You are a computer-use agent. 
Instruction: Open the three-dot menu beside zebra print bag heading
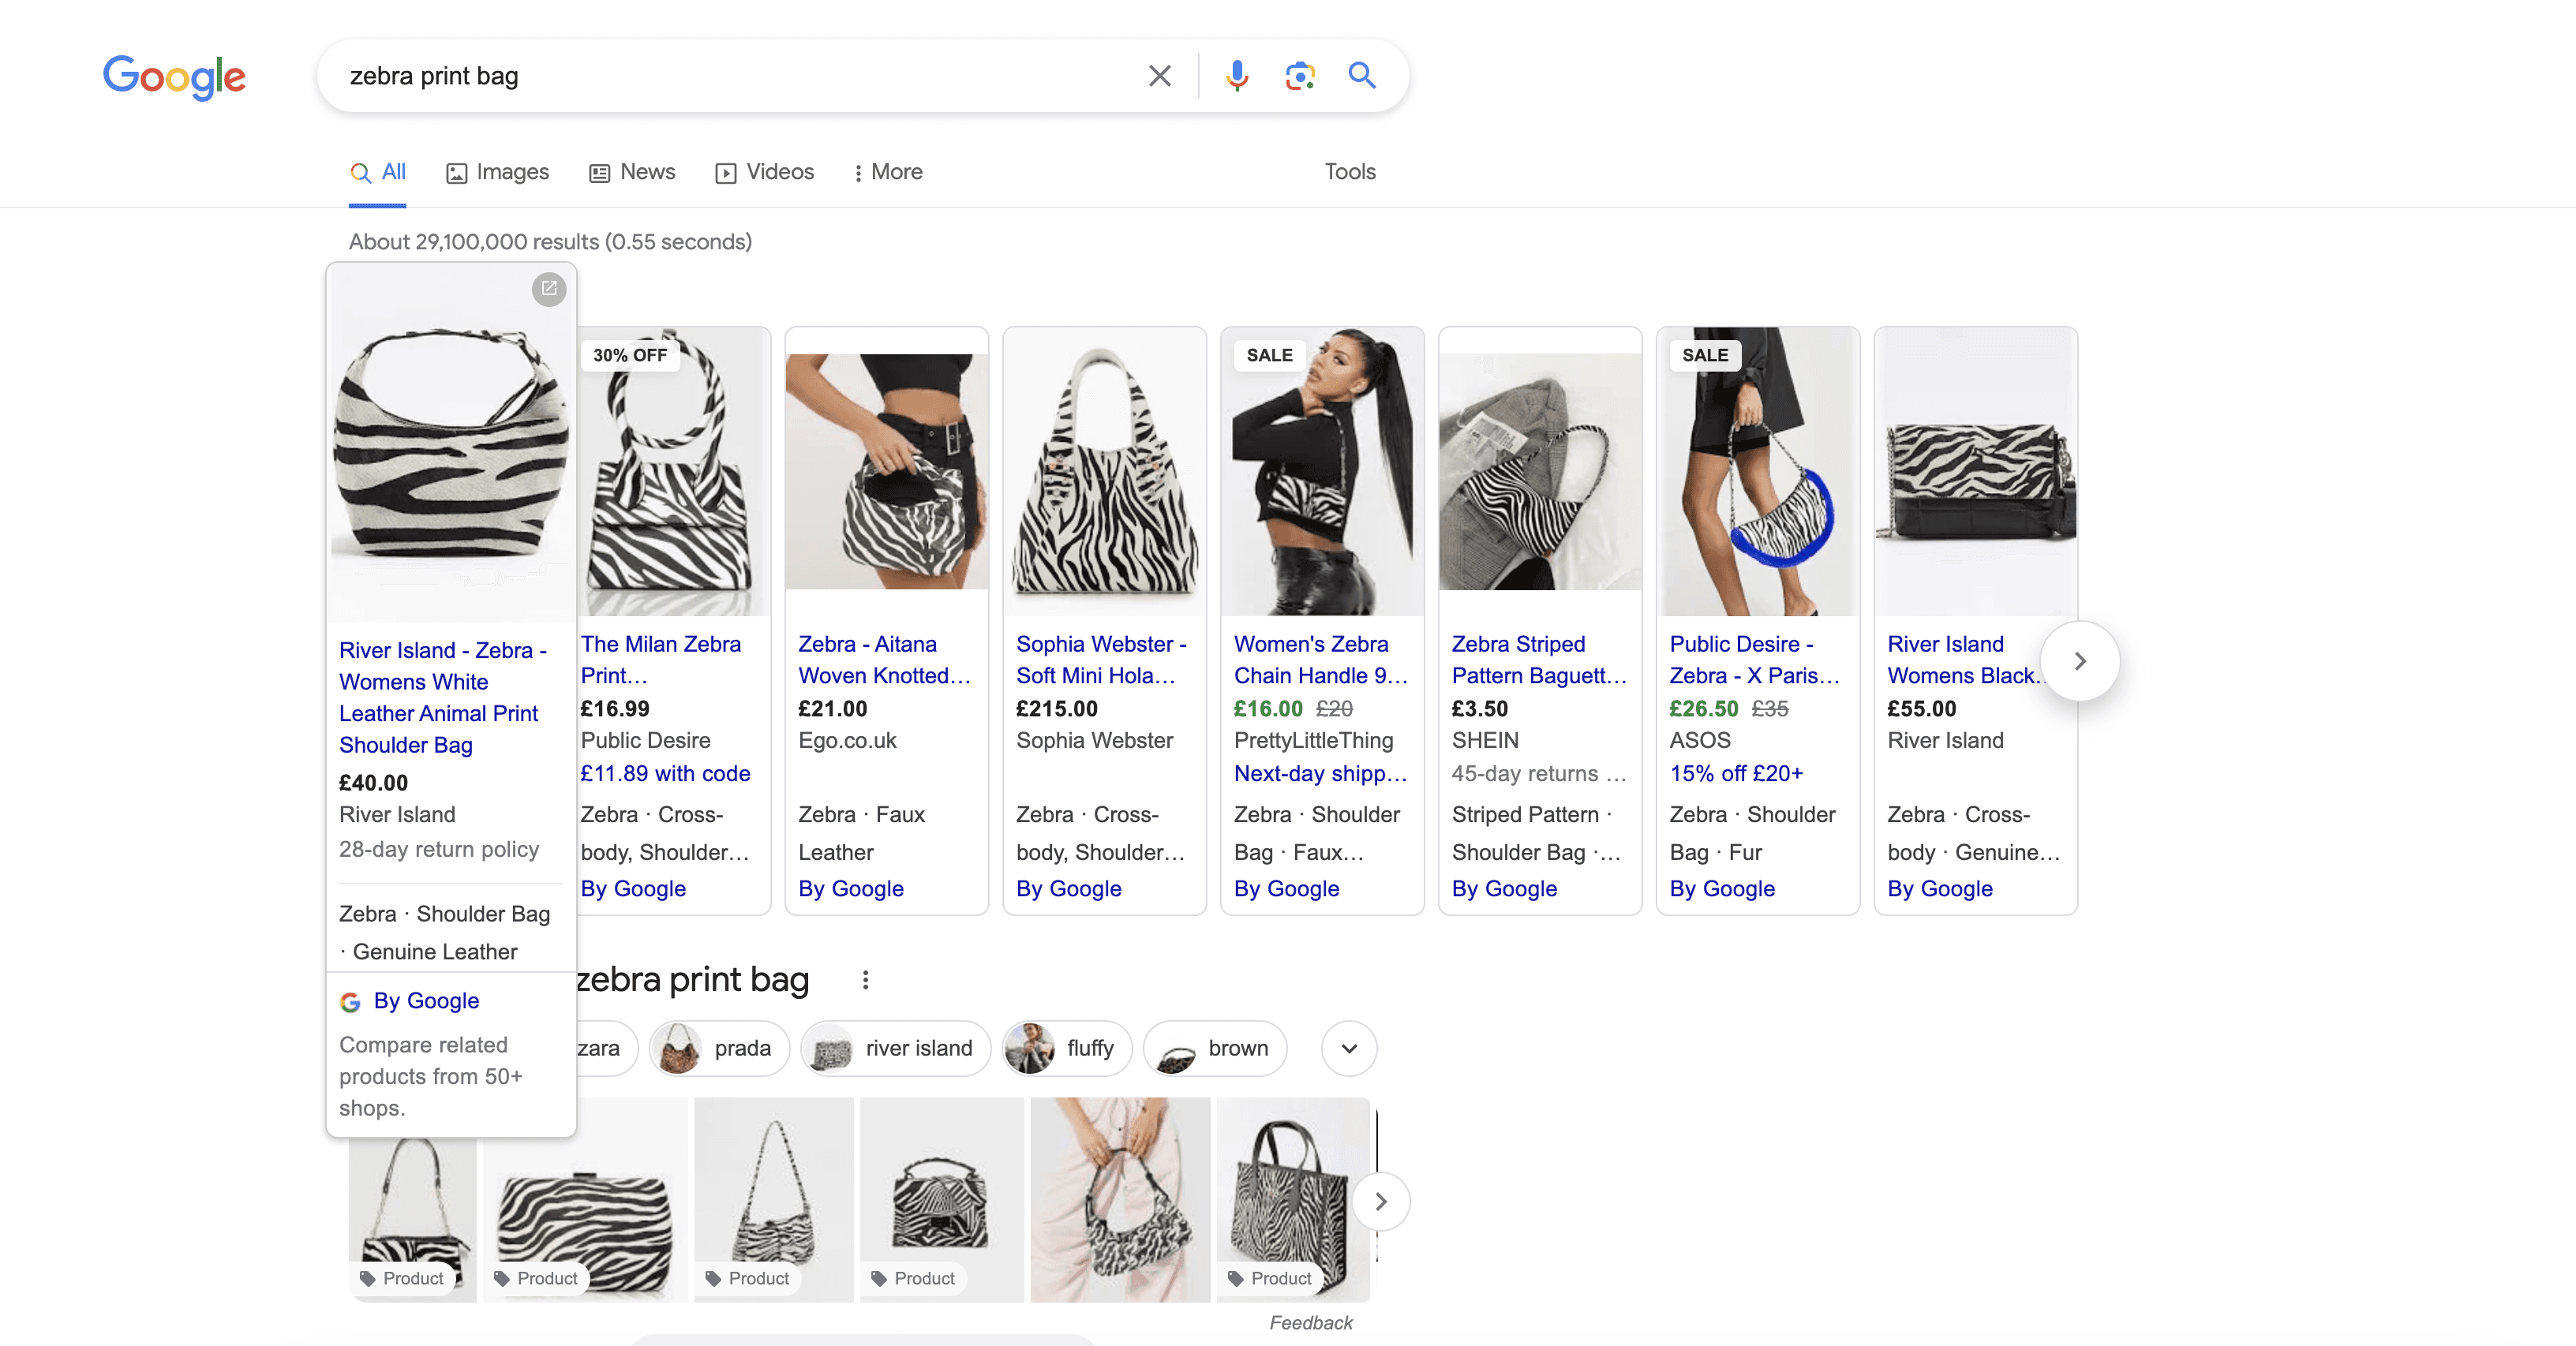point(865,980)
